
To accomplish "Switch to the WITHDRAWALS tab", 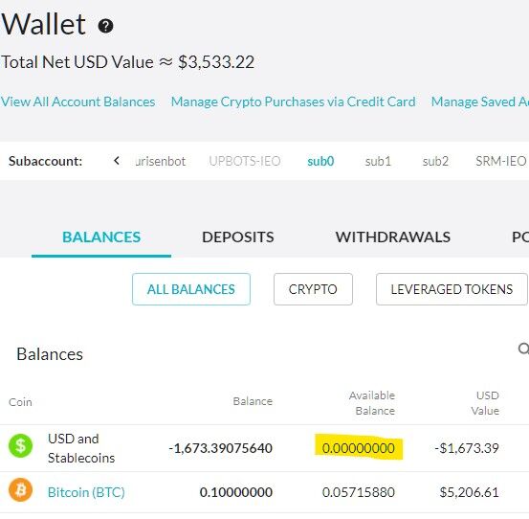I will tap(393, 237).
